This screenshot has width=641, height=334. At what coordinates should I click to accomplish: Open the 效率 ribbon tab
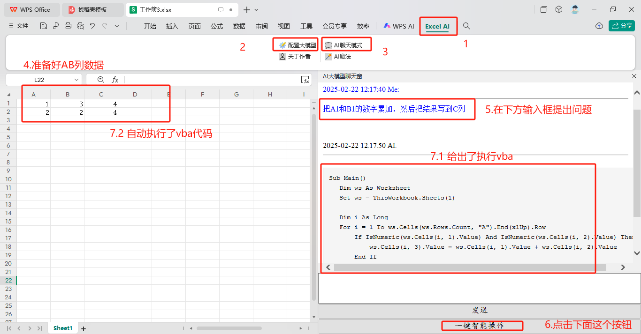click(363, 26)
